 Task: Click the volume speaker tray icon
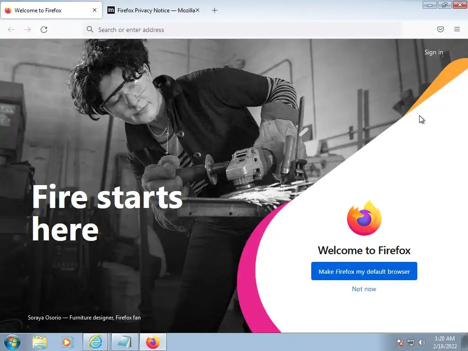421,342
